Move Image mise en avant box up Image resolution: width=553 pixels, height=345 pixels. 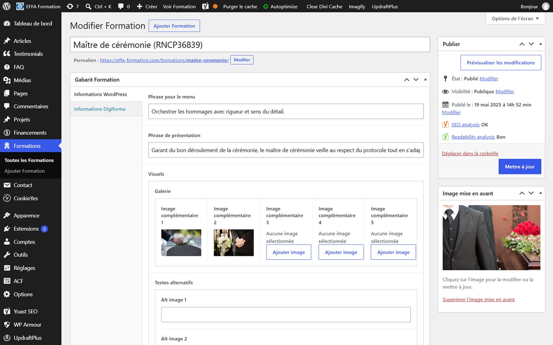(522, 193)
